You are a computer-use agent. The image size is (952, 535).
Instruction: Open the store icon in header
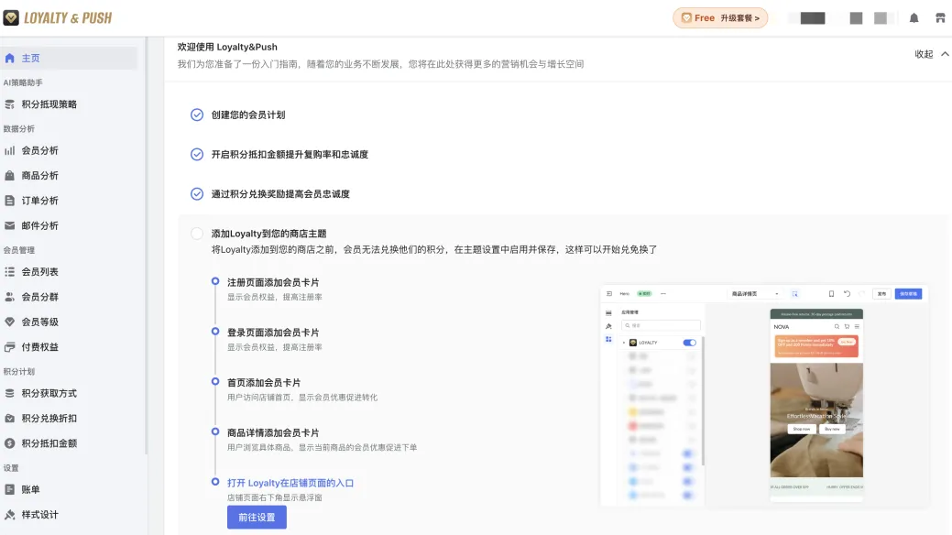click(x=940, y=18)
